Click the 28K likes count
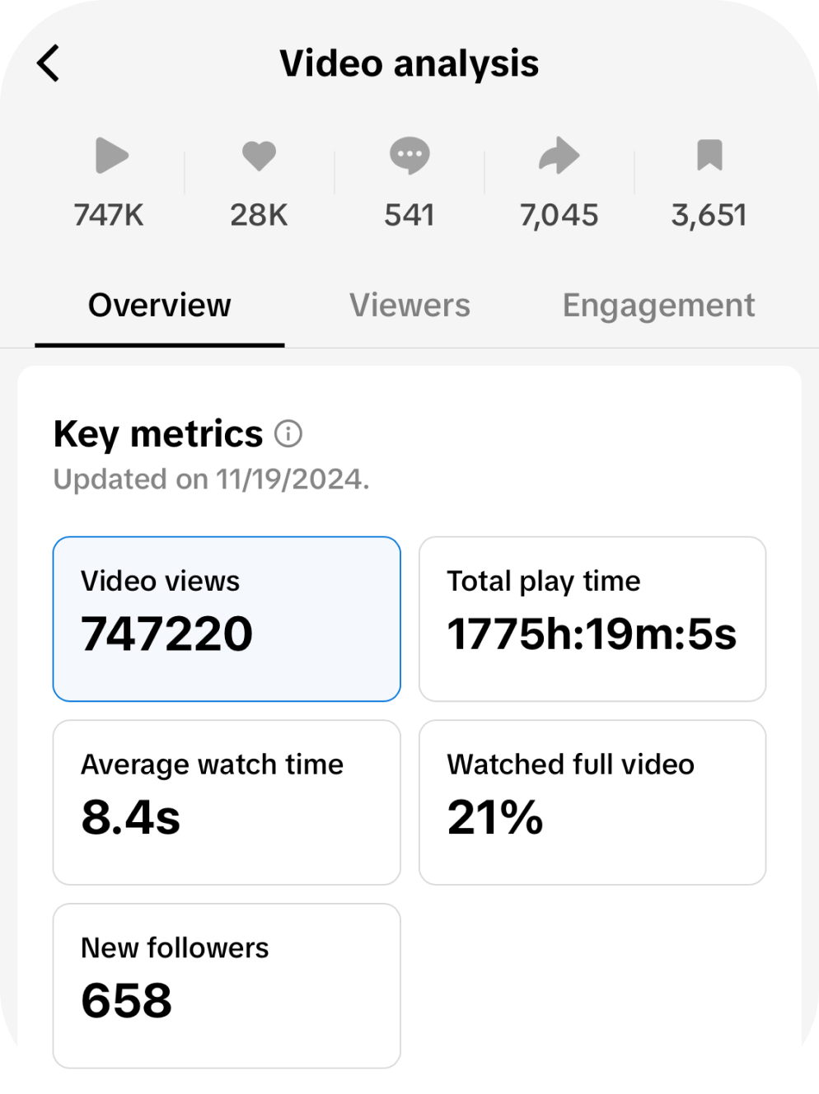The width and height of the screenshot is (819, 1094). (259, 215)
